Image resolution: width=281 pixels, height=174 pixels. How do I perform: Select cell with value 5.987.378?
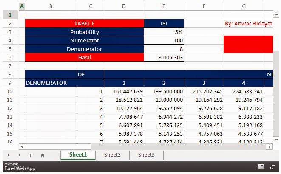tap(124, 134)
